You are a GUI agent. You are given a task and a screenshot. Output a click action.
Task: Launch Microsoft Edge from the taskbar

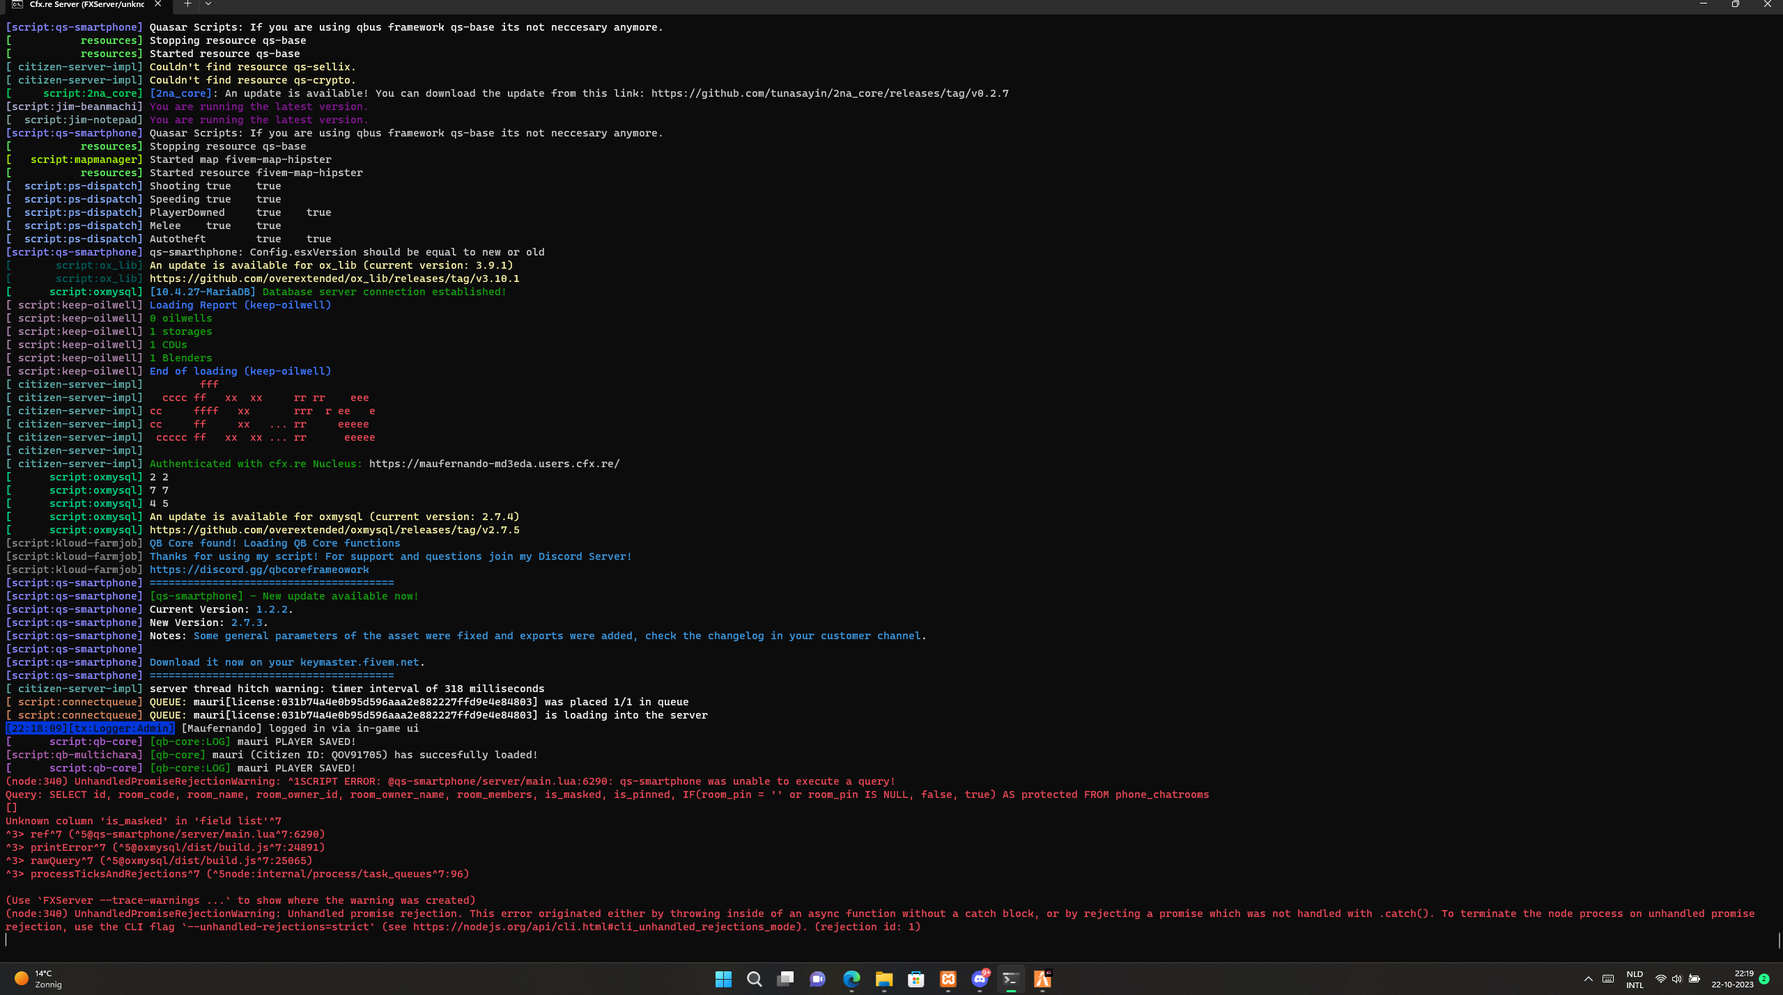click(851, 979)
